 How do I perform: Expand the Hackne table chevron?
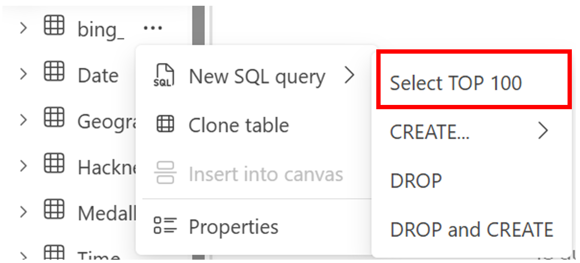tap(23, 166)
